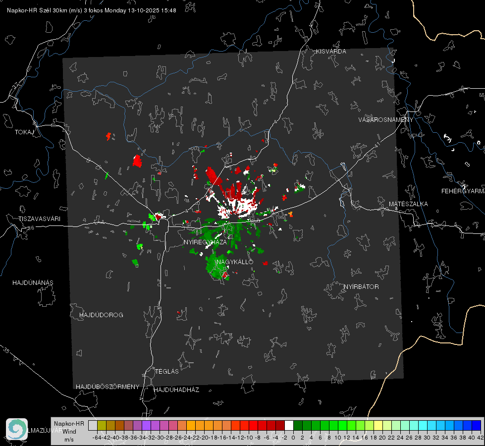485x446 pixels.
Task: Click the KISVÁRDA town label
Action: click(331, 52)
